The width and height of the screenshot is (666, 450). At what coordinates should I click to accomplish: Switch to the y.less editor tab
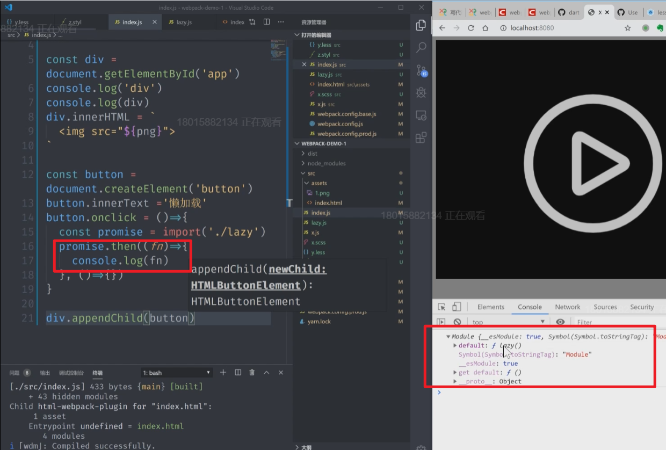coord(21,22)
